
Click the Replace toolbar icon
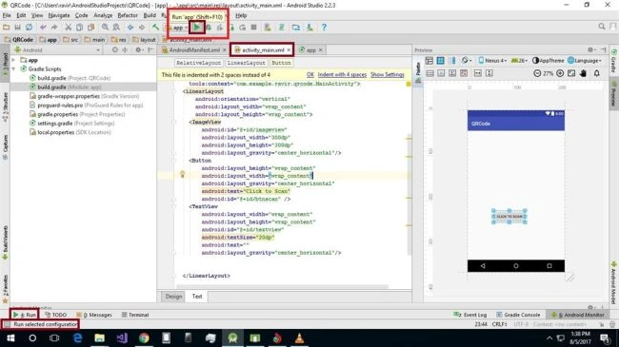[x=116, y=28]
